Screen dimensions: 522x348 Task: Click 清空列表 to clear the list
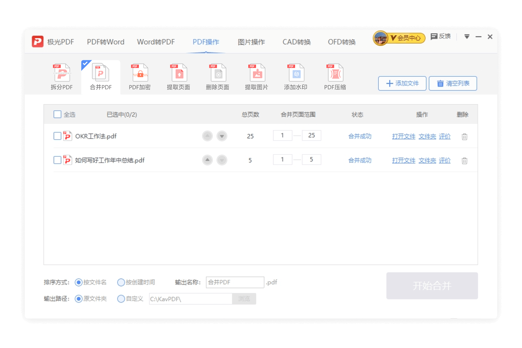pos(453,83)
